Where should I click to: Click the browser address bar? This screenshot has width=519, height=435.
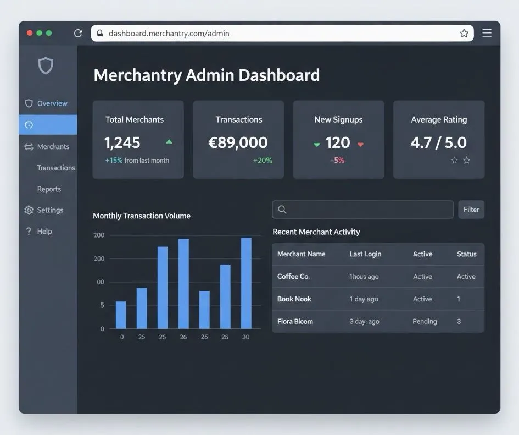(280, 33)
